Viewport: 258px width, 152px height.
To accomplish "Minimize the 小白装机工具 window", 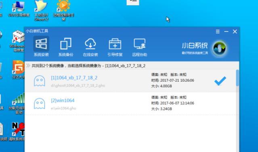I will [x=226, y=31].
